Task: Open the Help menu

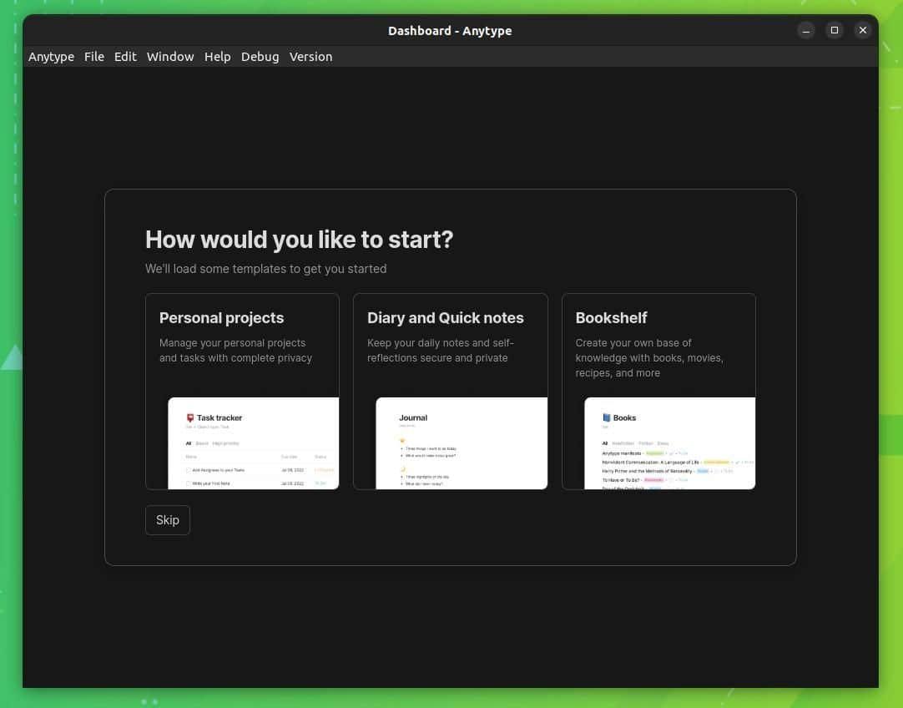Action: [217, 57]
